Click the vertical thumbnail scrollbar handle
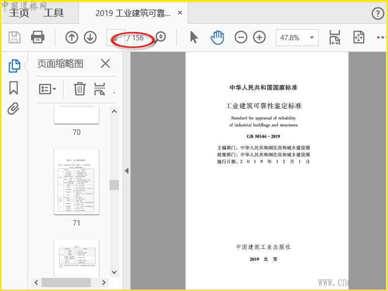This screenshot has width=388, height=291. coord(114,185)
